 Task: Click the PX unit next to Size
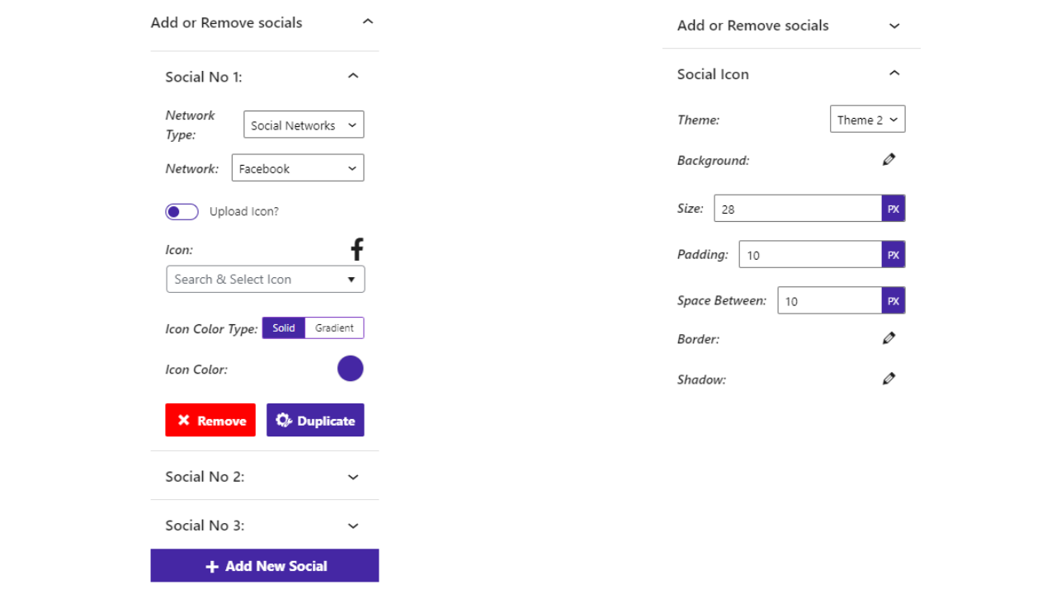[893, 209]
